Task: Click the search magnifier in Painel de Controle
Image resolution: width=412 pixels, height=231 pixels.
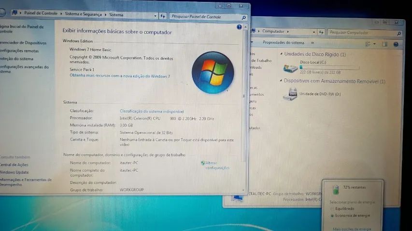Action: coord(243,17)
